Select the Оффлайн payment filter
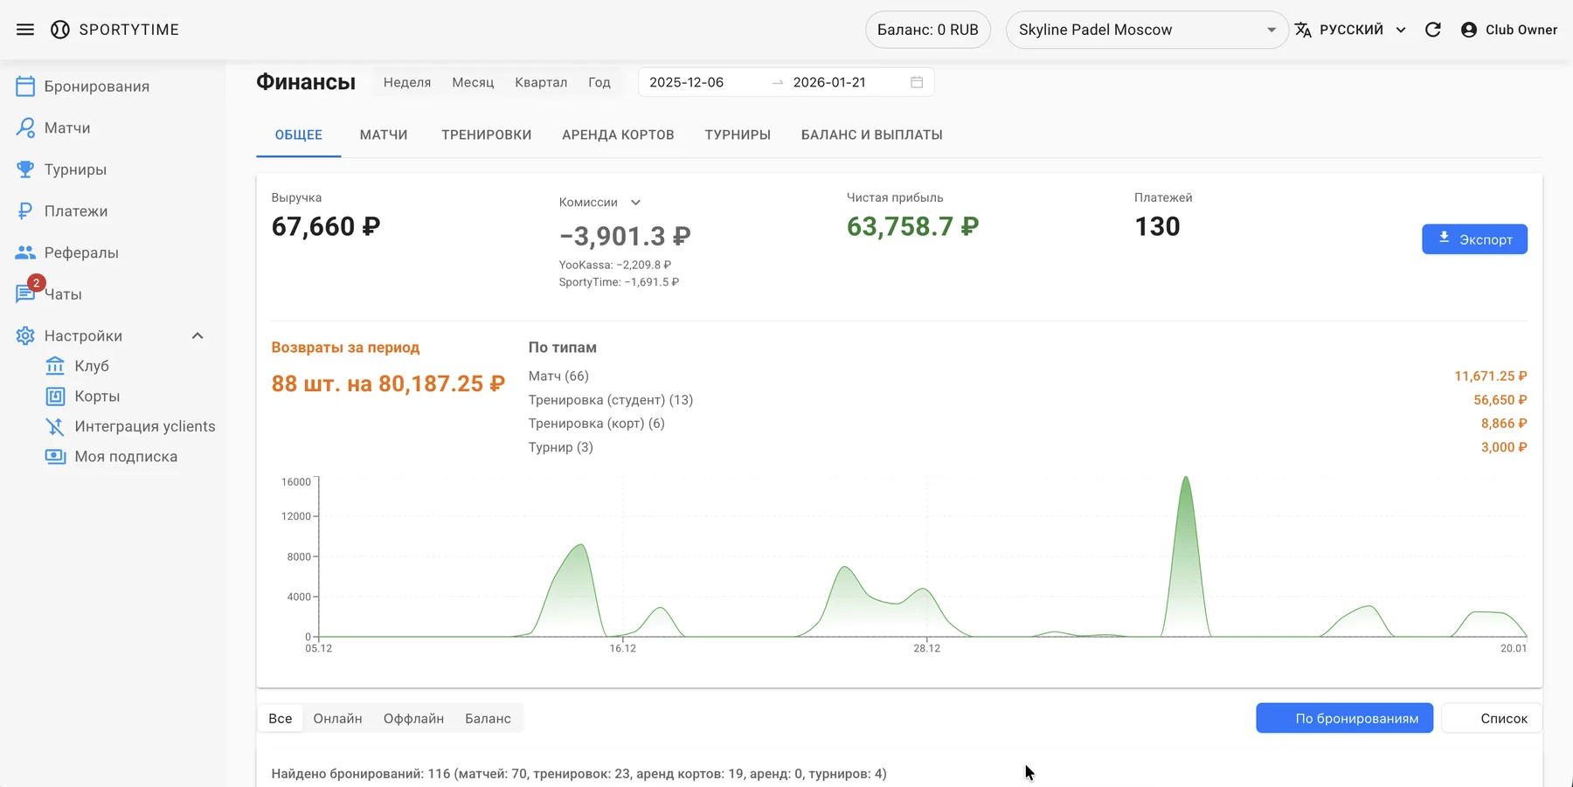Image resolution: width=1573 pixels, height=787 pixels. pos(413,718)
